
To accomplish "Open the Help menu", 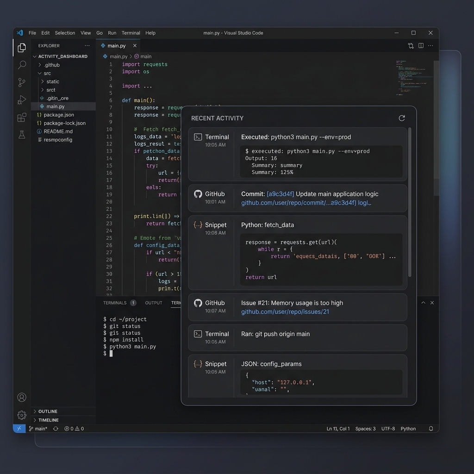I will point(150,33).
